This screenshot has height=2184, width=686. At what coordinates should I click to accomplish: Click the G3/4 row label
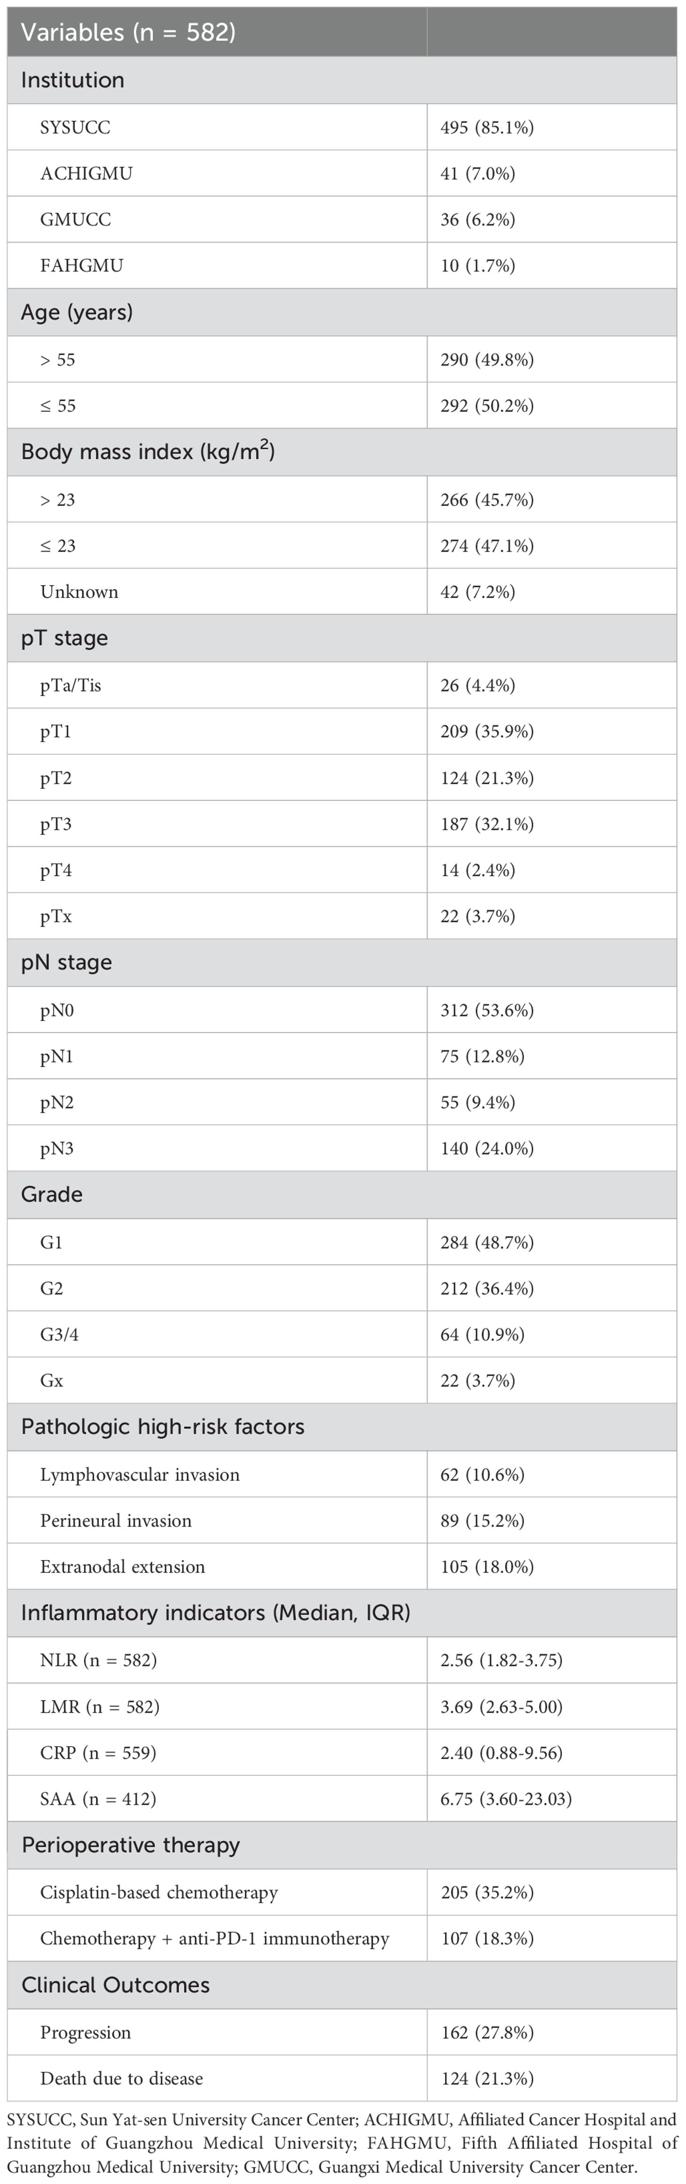[x=59, y=1334]
